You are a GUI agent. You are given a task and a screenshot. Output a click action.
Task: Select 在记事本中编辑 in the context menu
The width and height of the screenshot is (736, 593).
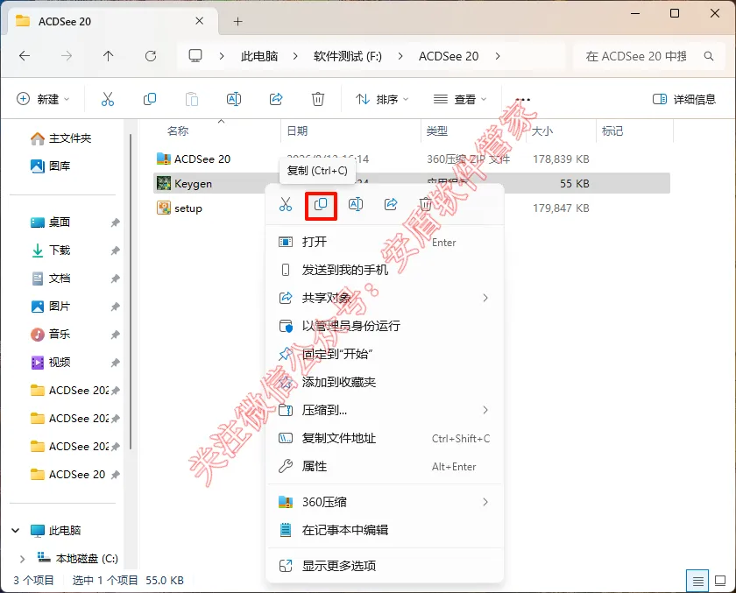tap(385, 530)
